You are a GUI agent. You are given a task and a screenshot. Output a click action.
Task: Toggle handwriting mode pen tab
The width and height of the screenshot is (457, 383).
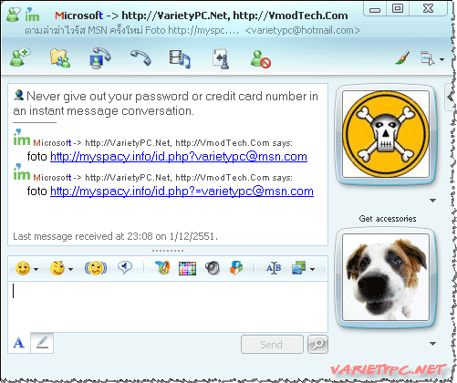tap(42, 343)
